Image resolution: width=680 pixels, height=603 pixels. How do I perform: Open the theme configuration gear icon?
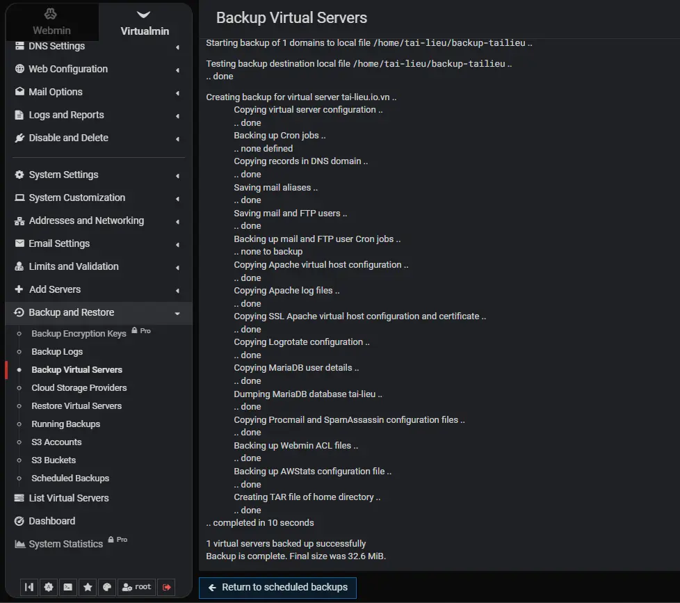[x=48, y=587]
